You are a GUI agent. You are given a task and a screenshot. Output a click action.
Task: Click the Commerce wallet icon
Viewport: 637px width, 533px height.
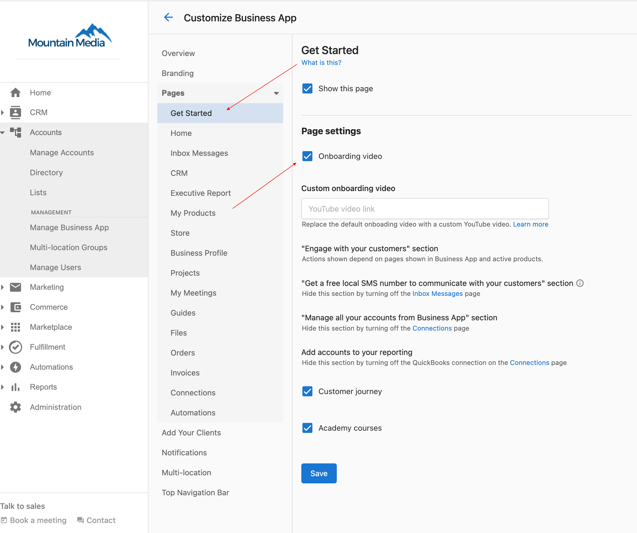(x=16, y=307)
